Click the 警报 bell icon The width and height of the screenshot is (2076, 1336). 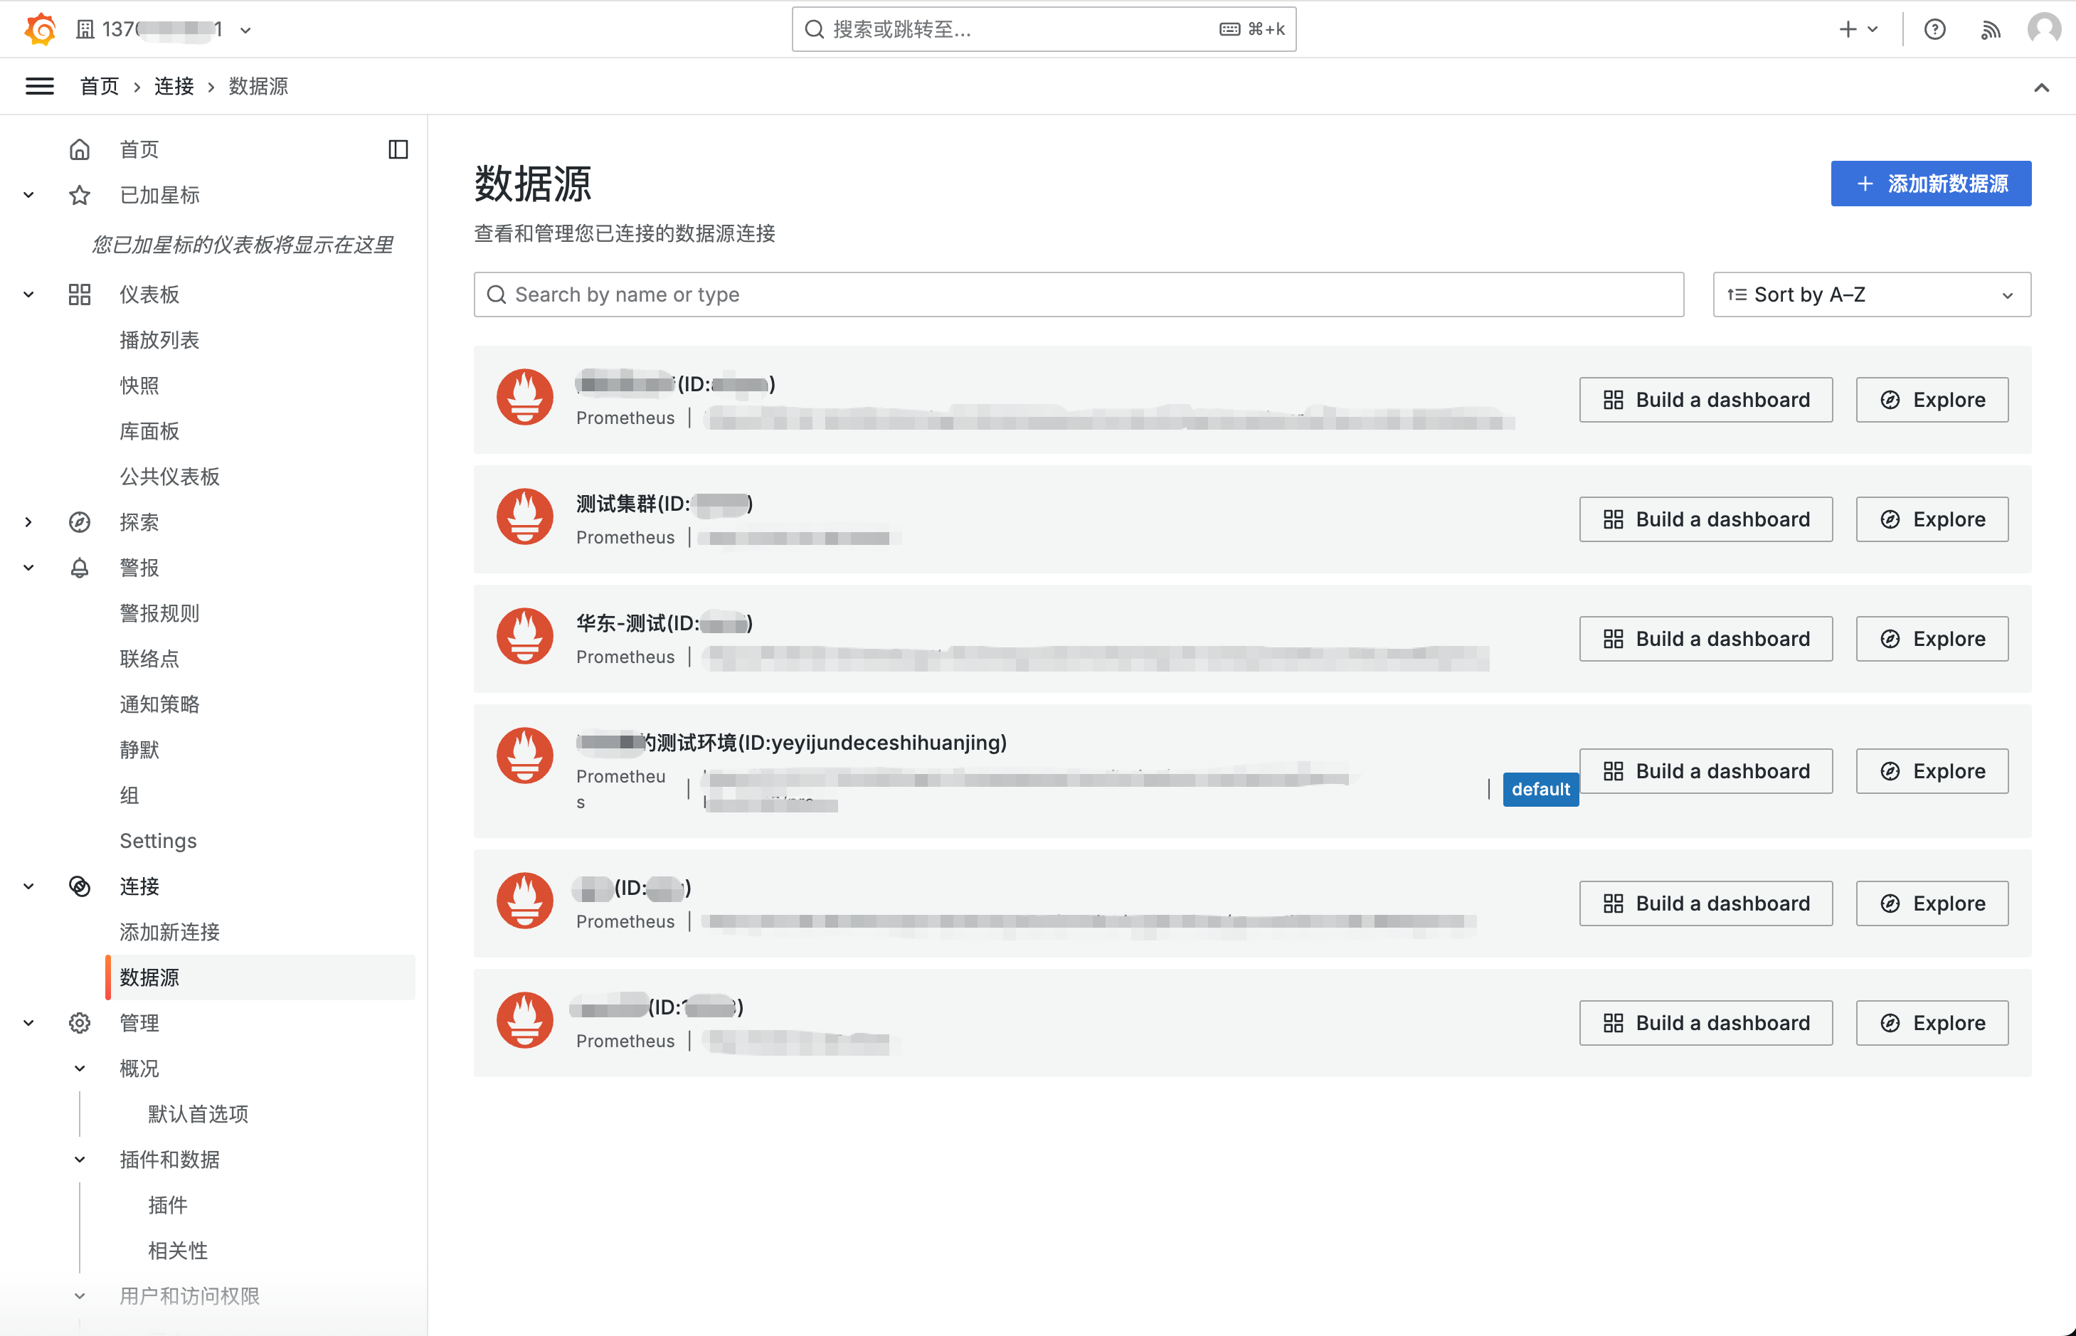pos(80,568)
